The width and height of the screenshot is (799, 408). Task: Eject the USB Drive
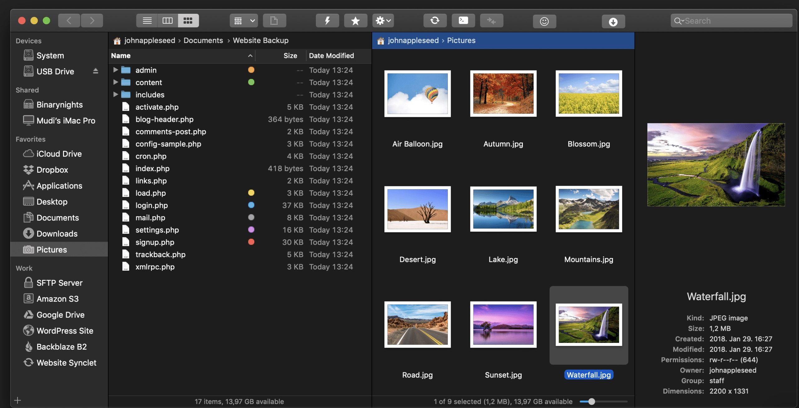pyautogui.click(x=96, y=71)
